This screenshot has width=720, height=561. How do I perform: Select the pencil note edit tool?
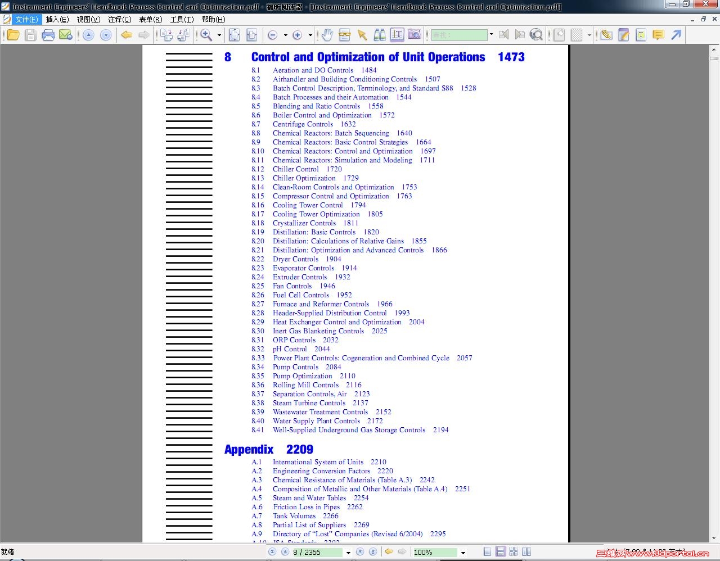623,35
